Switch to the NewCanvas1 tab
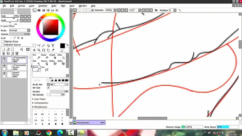The width and height of the screenshot is (242, 136). point(89,122)
